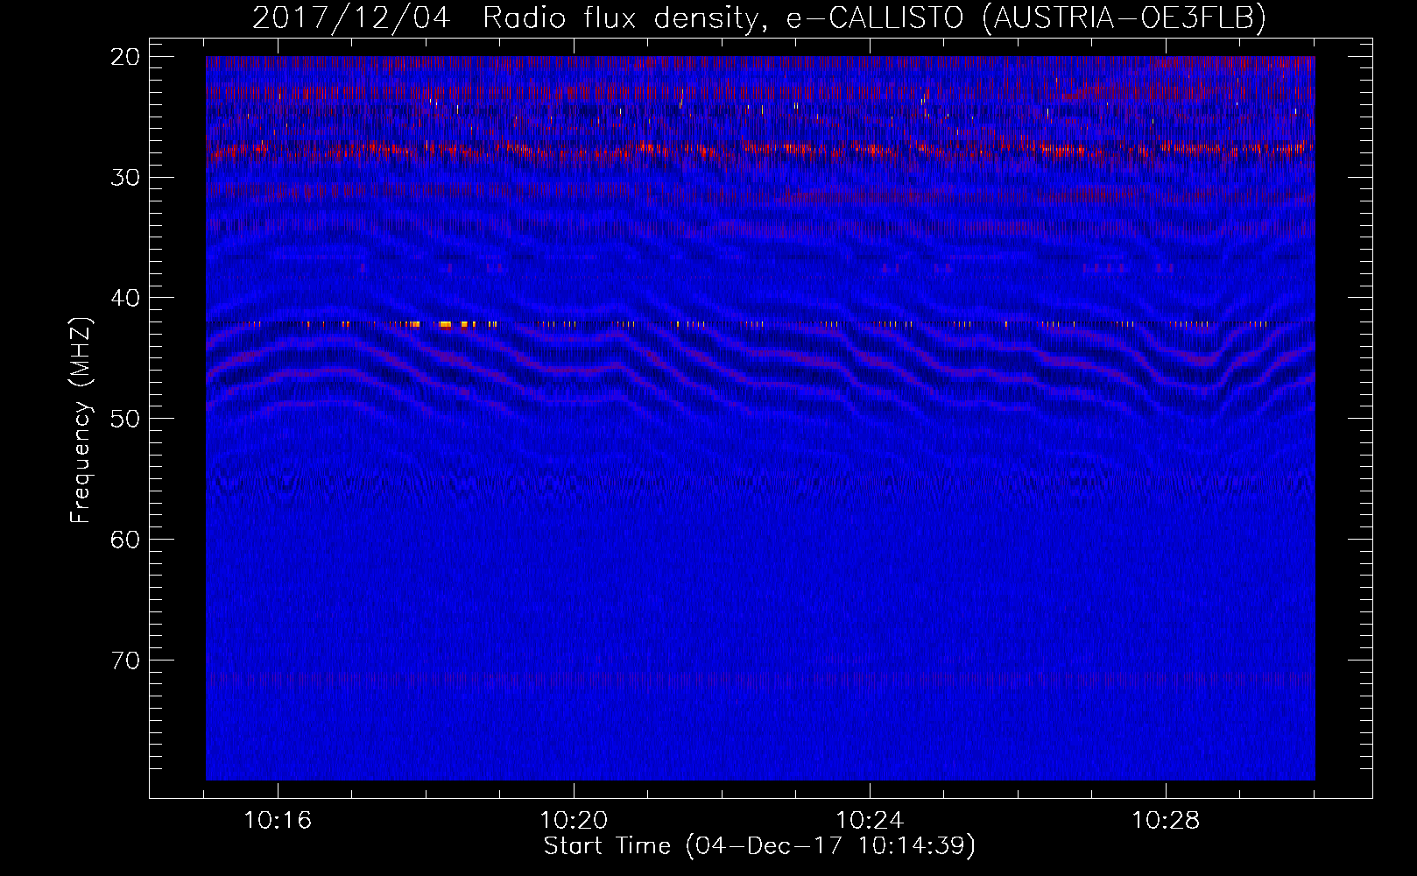
Task: Click the 10:28 time tick label
Action: (x=1166, y=821)
